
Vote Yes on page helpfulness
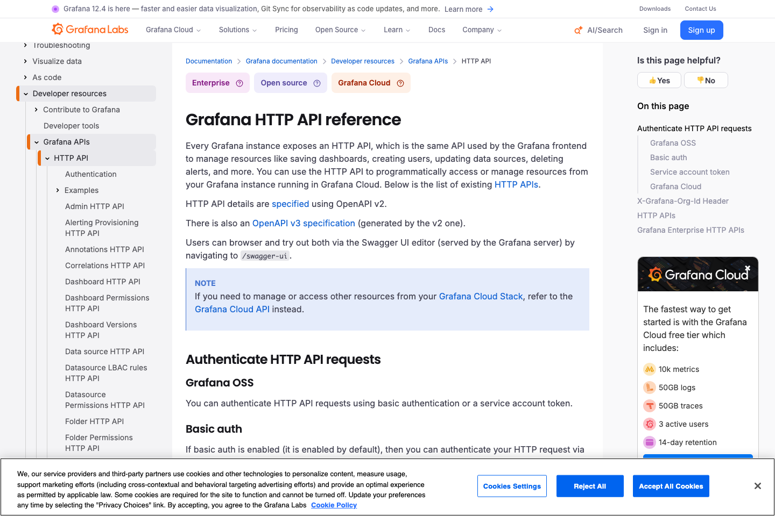pyautogui.click(x=659, y=80)
